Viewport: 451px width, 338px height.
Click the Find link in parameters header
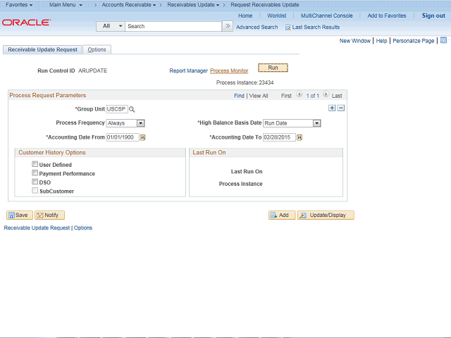click(x=239, y=96)
